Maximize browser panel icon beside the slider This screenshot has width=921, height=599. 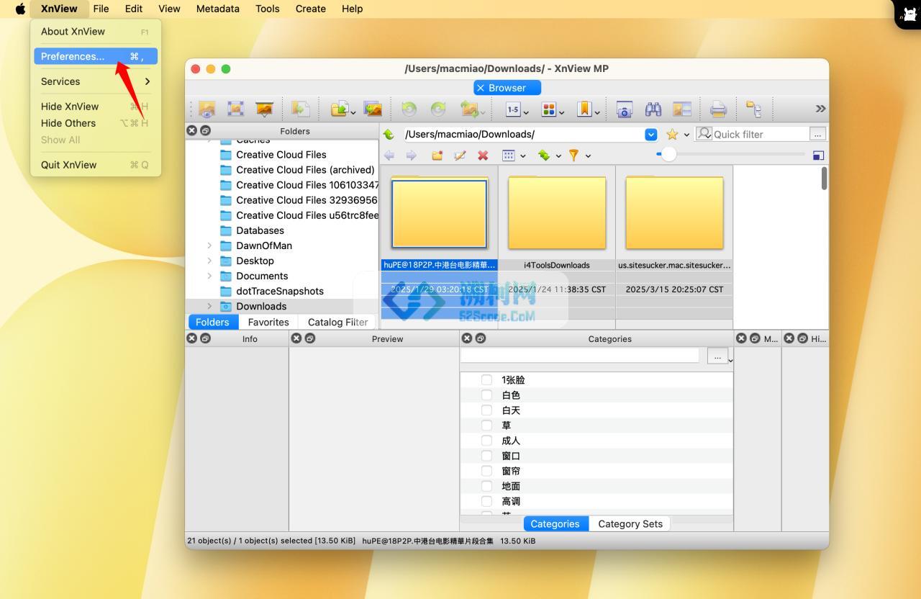click(818, 155)
